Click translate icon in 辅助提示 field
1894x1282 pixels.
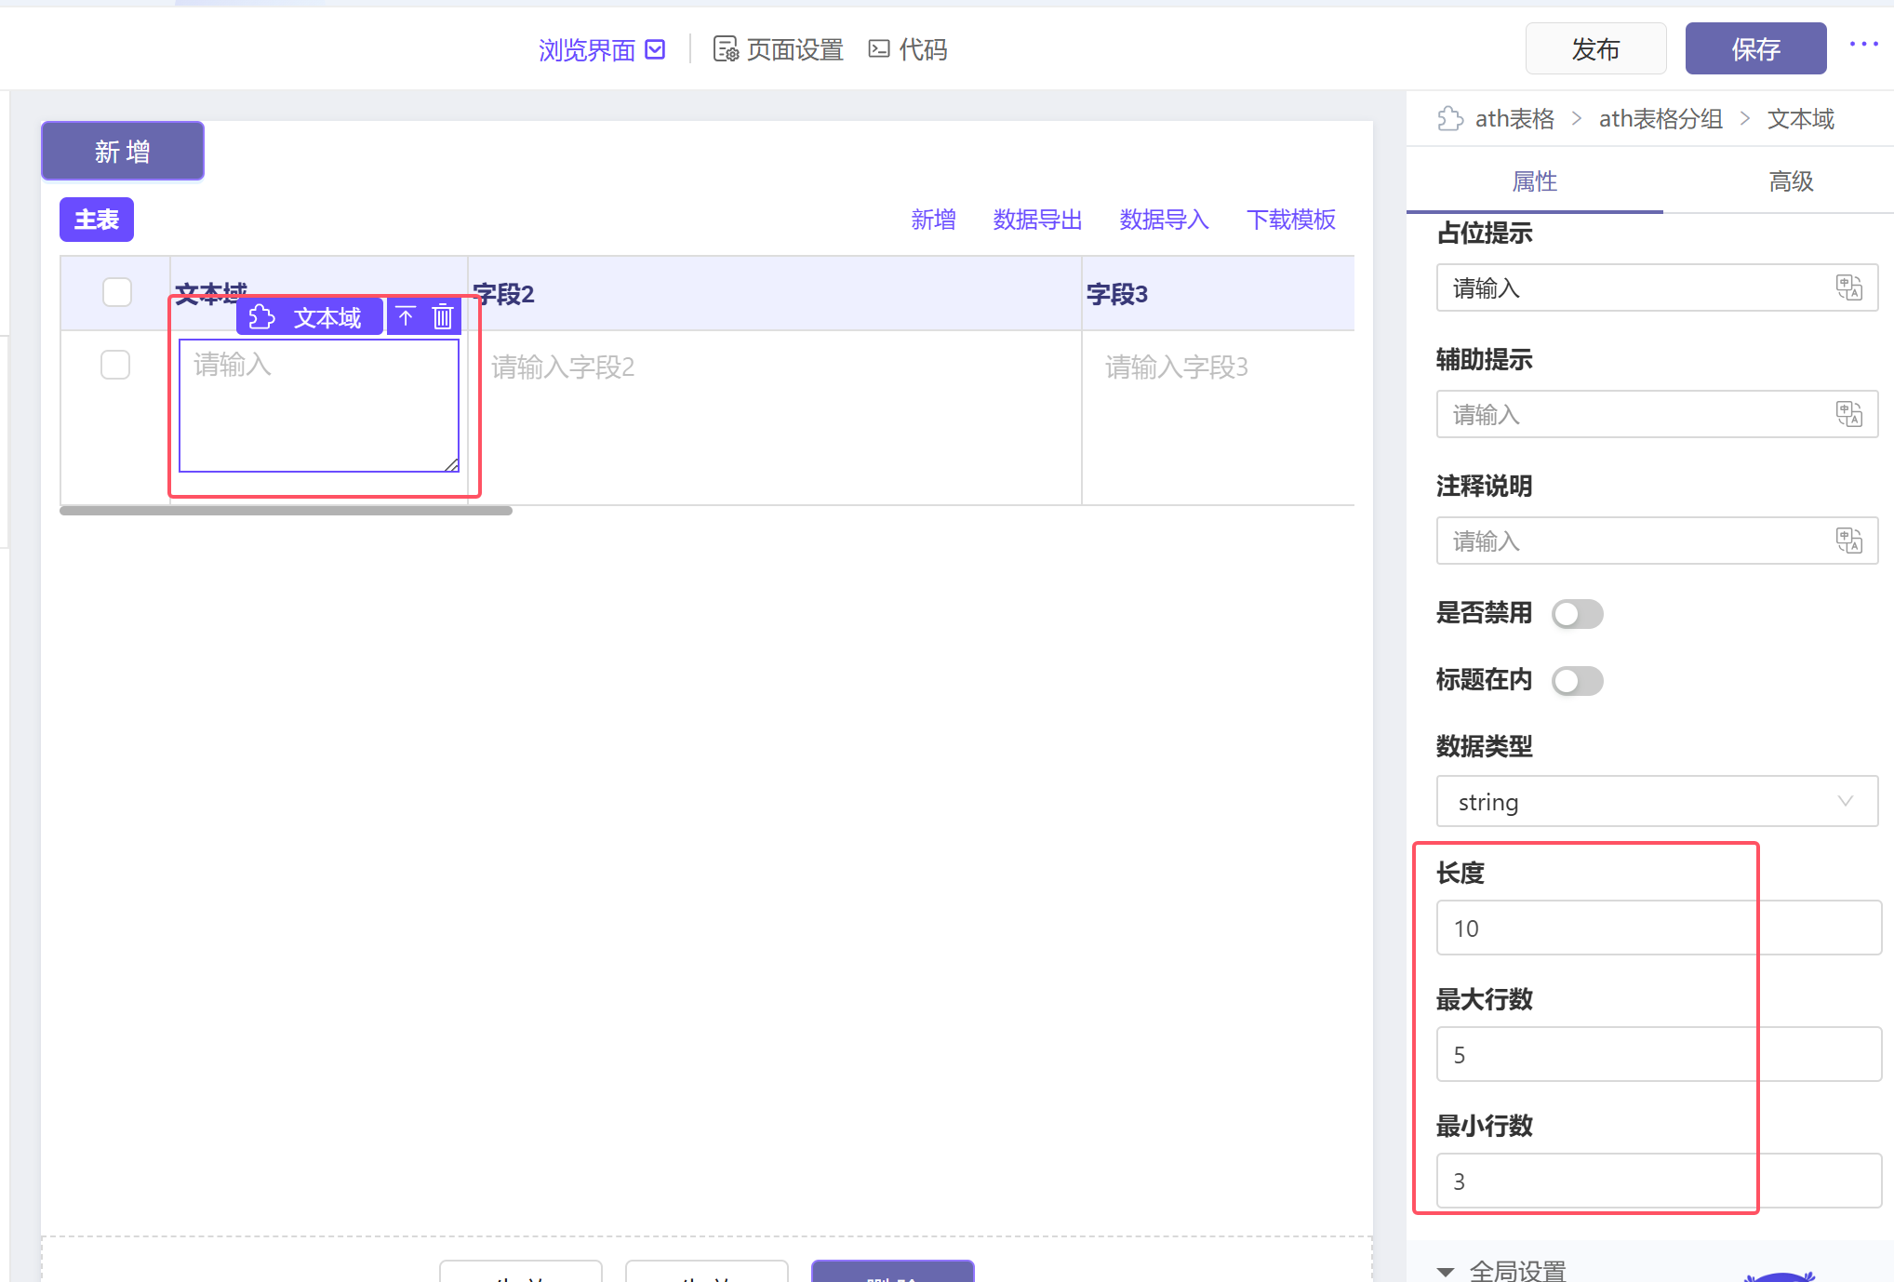coord(1848,414)
